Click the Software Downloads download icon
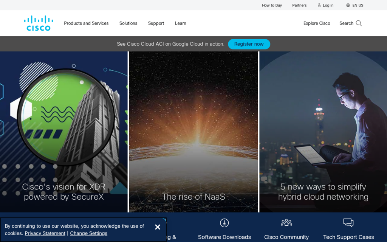 tap(224, 223)
